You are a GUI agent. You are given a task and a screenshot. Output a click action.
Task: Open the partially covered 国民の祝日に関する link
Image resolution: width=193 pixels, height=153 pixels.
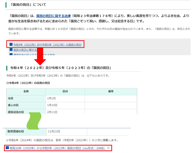25,50
